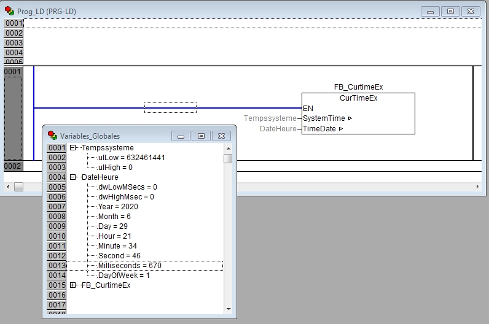Select the Milliseconds = 670 variable row
The image size is (489, 324).
(129, 266)
